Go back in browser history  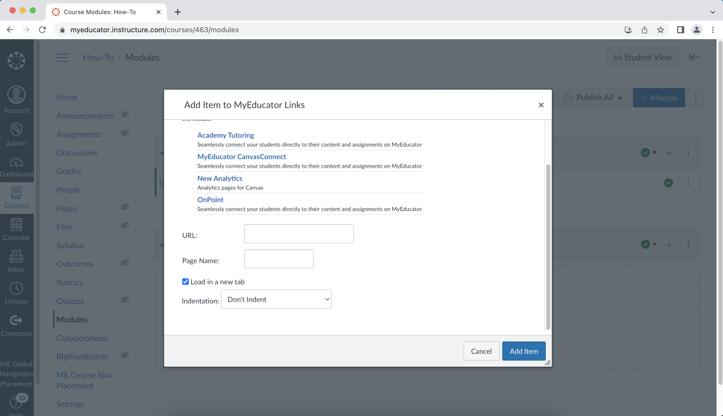[10, 30]
